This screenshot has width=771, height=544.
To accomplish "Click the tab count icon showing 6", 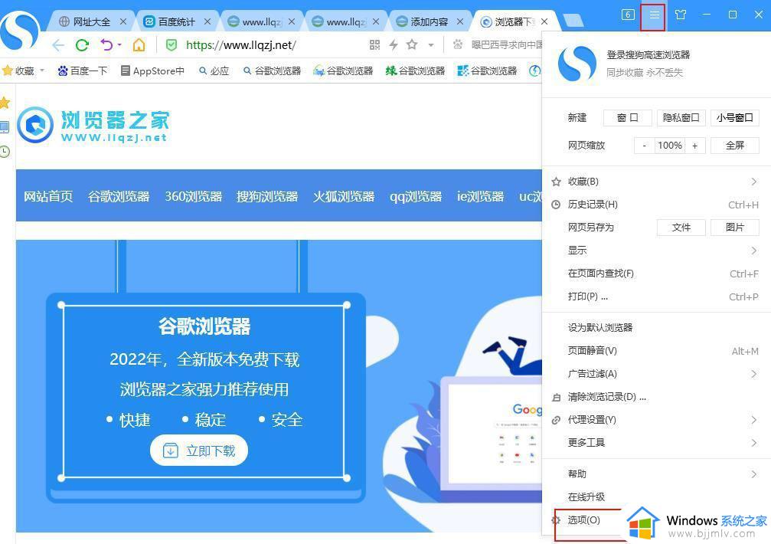I will (628, 15).
